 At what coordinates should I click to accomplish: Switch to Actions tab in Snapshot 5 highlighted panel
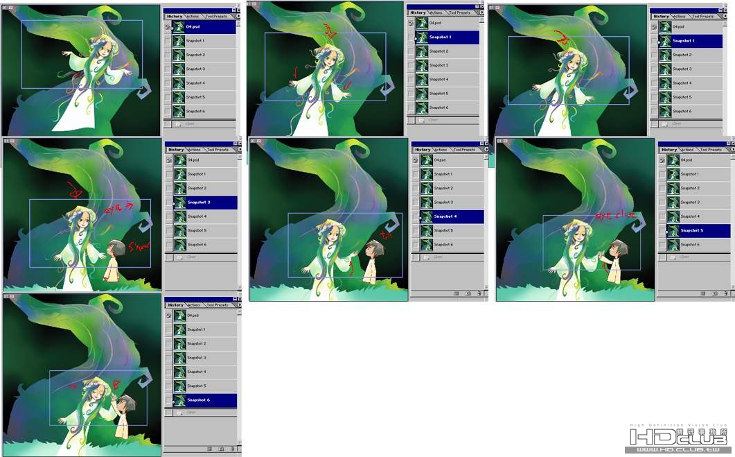pos(687,149)
